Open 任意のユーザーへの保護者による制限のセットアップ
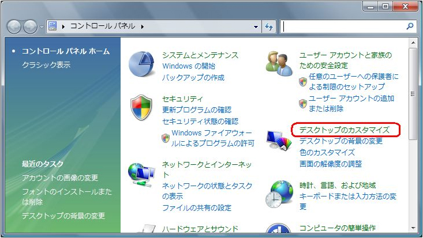The height and width of the screenshot is (238, 423). coord(354,82)
